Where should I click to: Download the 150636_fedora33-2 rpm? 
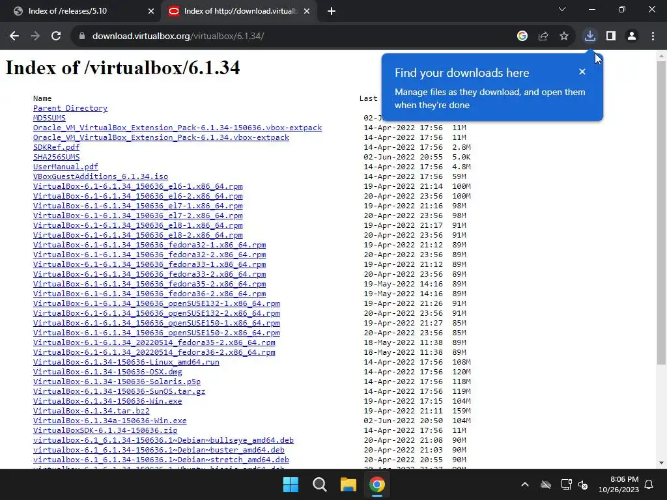[149, 274]
